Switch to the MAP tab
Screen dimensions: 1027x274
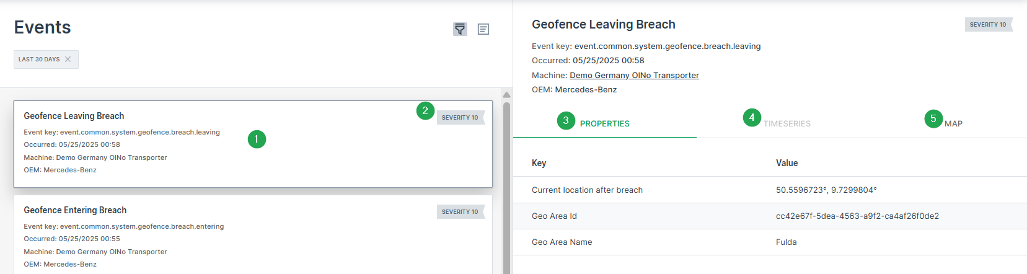click(953, 124)
